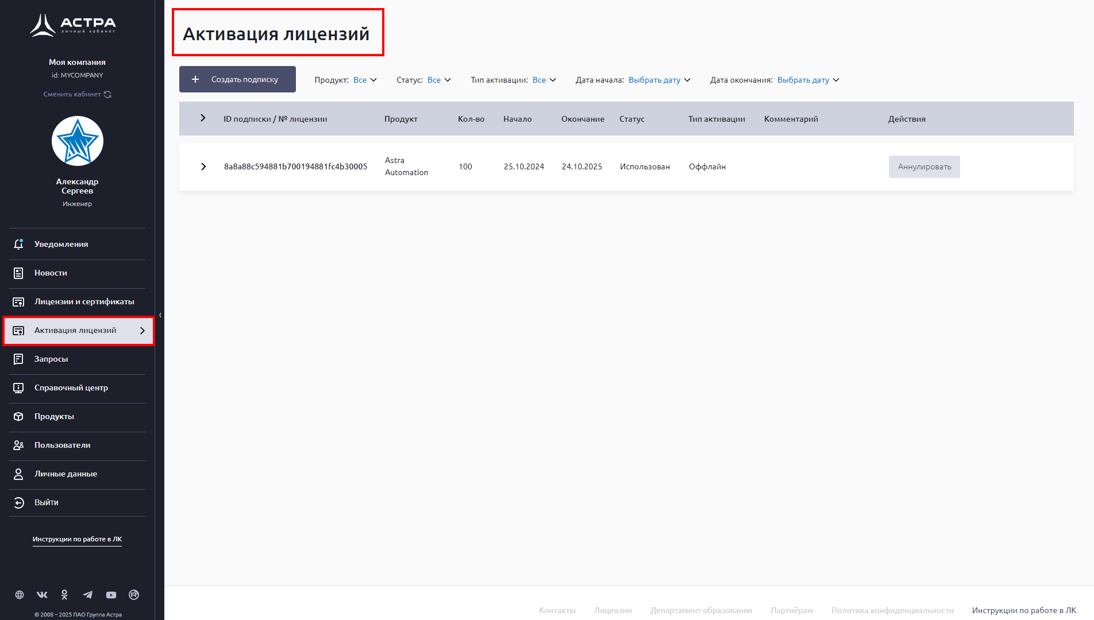Click the Odnoklassniki social icon

click(x=64, y=595)
